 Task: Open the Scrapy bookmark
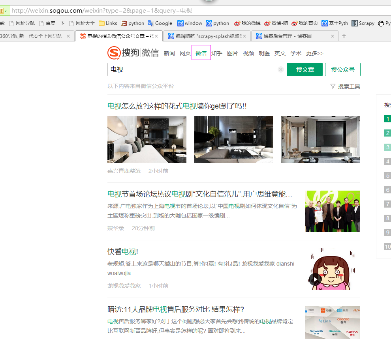coord(363,23)
